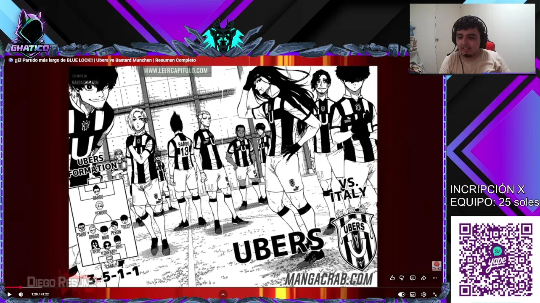Toggle the autoplay switch

click(402, 295)
